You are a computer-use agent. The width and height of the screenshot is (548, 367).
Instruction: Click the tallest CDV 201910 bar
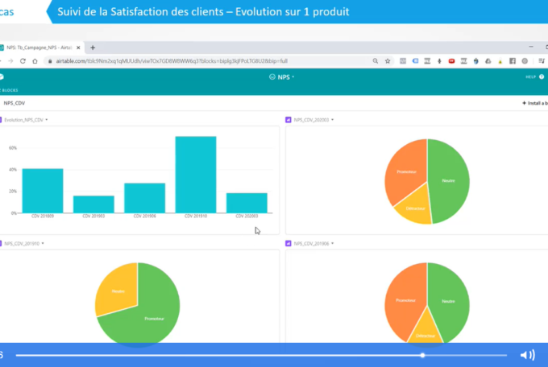click(196, 175)
